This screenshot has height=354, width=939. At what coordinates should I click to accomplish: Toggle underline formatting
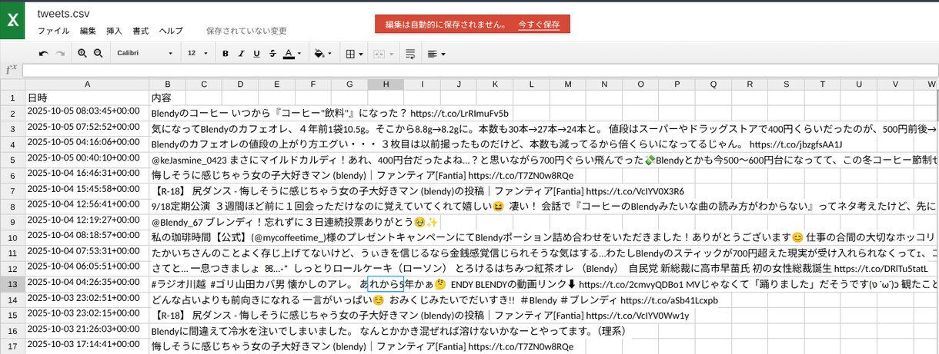click(x=257, y=54)
